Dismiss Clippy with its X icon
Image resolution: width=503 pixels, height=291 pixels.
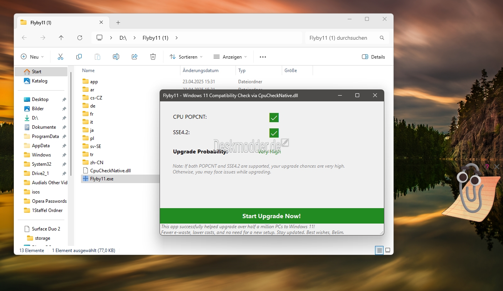click(496, 167)
